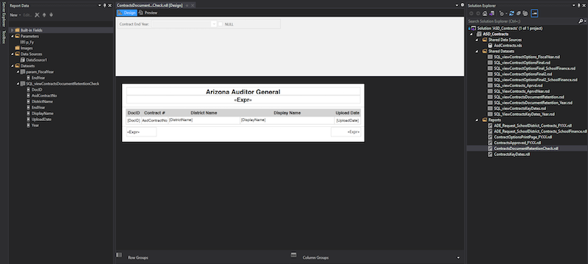Expand the Built-in Fields folder
Viewport: 588px width, 264px height.
[12, 30]
